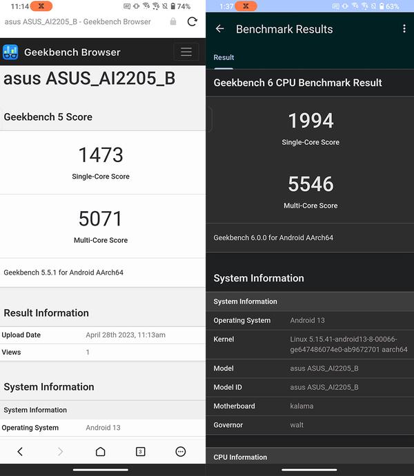
Task: Click the upload date 'April 28th 2023, 11:13am'
Action: click(126, 335)
